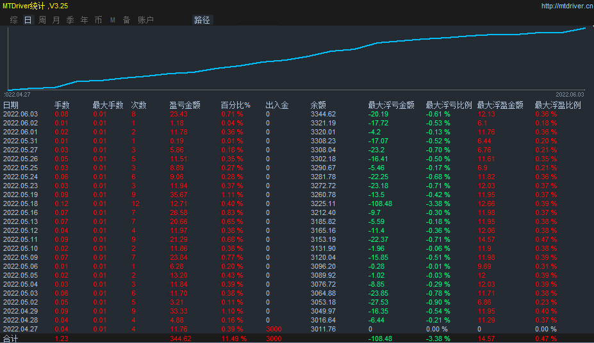594x343 pixels.
Task: Switch to the 综 summary tab
Action: tap(14, 20)
